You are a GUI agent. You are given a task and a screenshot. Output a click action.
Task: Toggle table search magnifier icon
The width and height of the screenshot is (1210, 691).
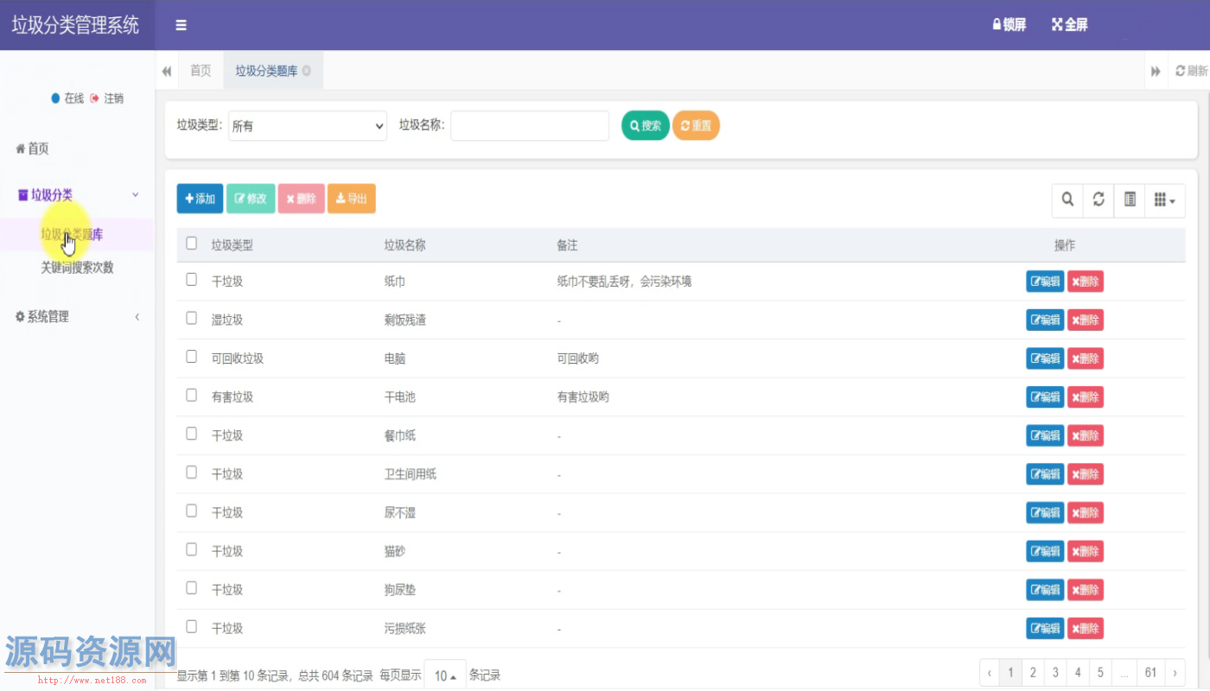coord(1067,200)
